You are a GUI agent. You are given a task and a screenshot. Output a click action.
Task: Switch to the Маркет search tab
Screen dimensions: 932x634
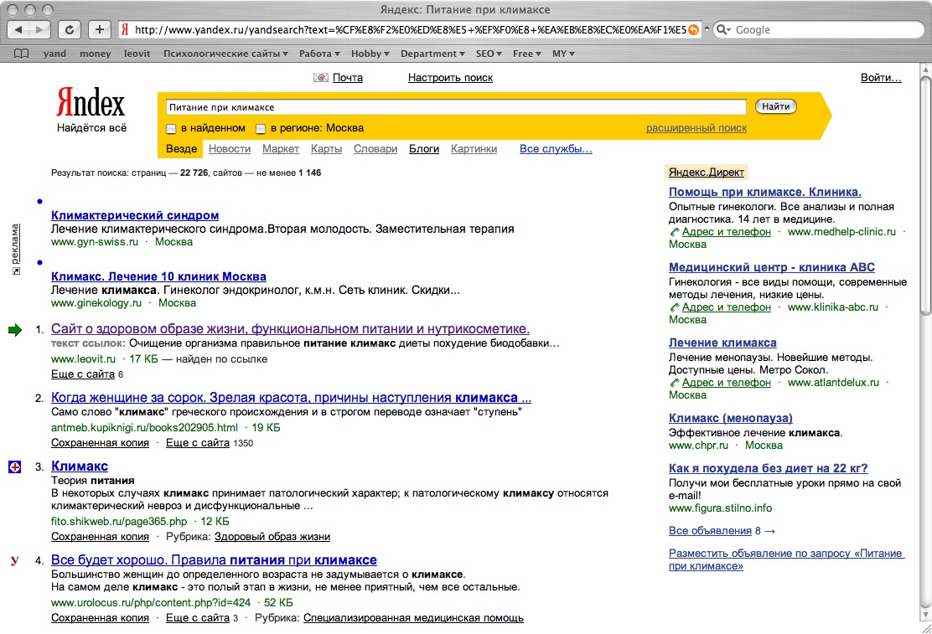tap(281, 148)
